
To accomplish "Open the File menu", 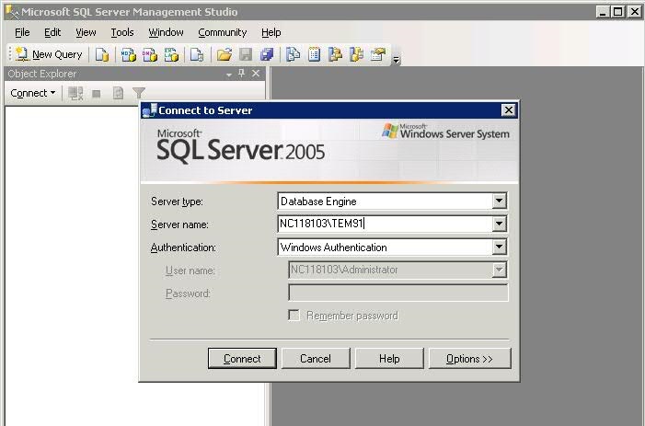I will click(22, 32).
